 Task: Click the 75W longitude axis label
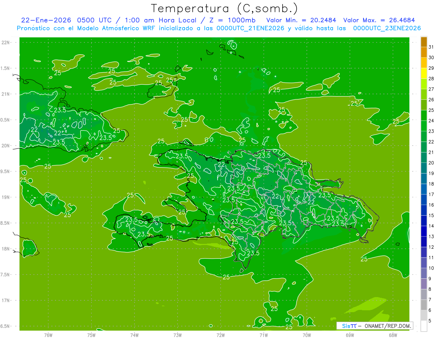(91, 335)
